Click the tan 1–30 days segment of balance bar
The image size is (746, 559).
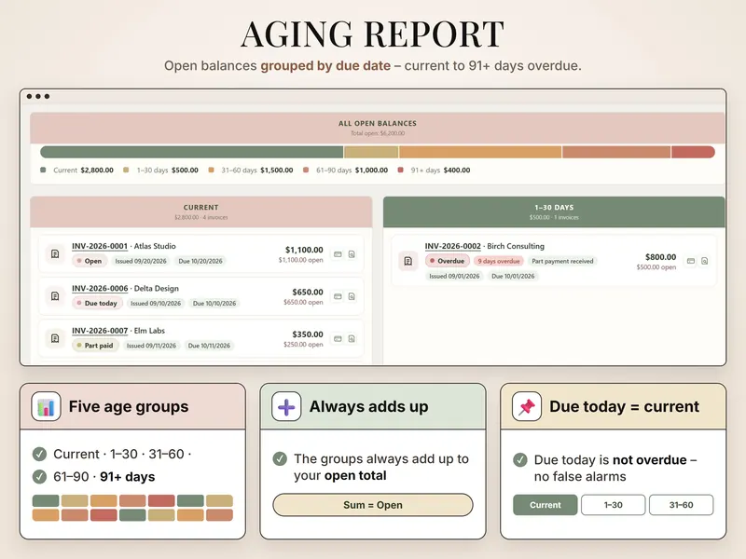coord(371,152)
